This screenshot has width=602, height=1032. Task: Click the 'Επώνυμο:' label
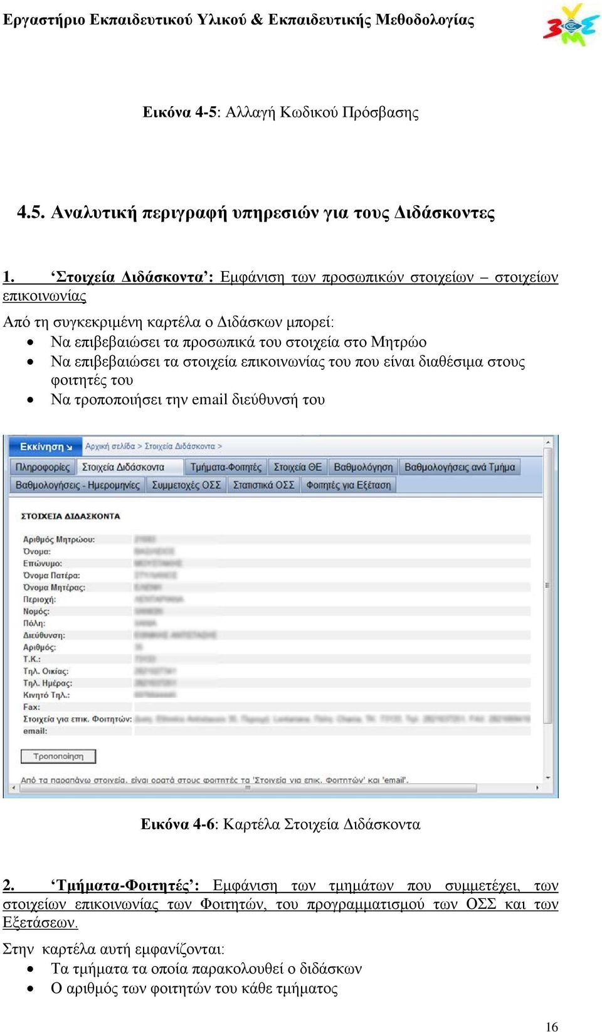(x=43, y=564)
